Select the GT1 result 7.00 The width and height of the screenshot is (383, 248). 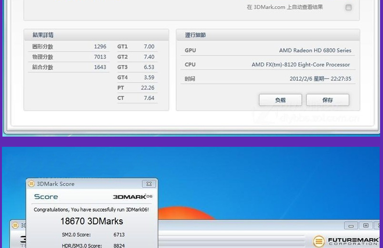[x=149, y=46]
